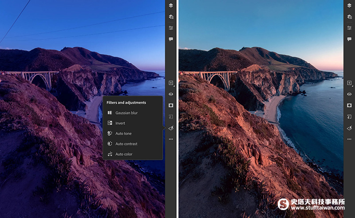Open more options ellipsis in left screenshot

[171, 139]
